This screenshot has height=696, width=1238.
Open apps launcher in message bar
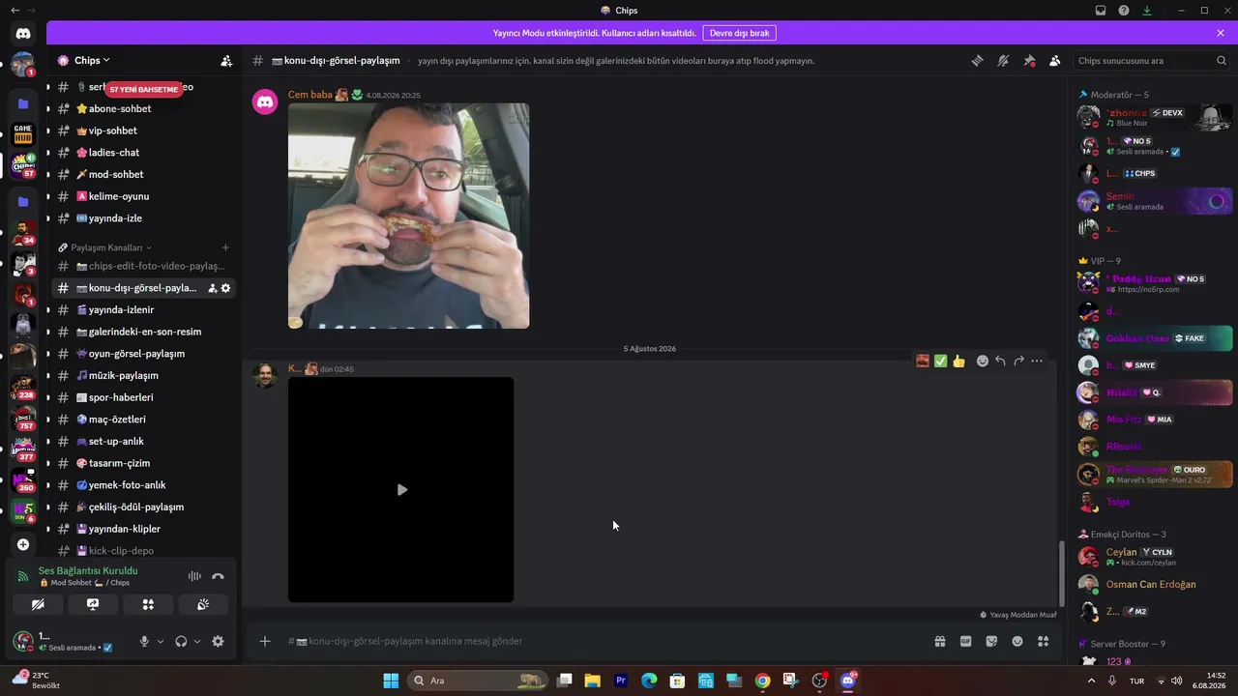click(1043, 641)
